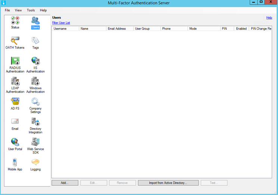
Task: Select the Users sidebar icon
Action: click(35, 23)
